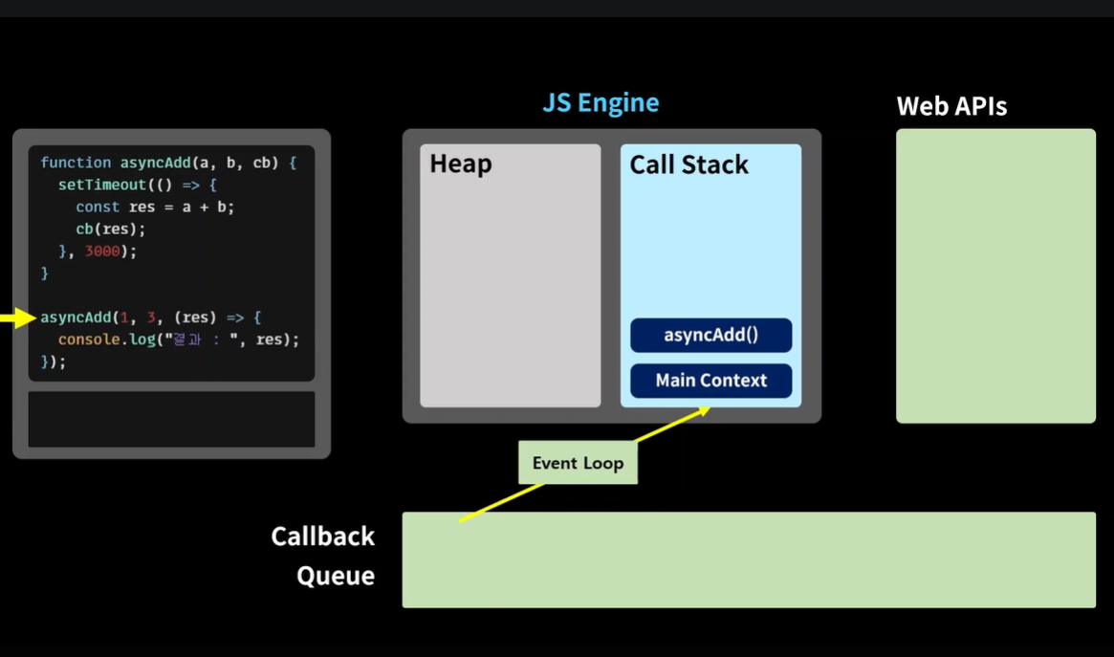Screen dimensions: 1114x657
Task: Click the Callback Queue label
Action: pos(323,556)
